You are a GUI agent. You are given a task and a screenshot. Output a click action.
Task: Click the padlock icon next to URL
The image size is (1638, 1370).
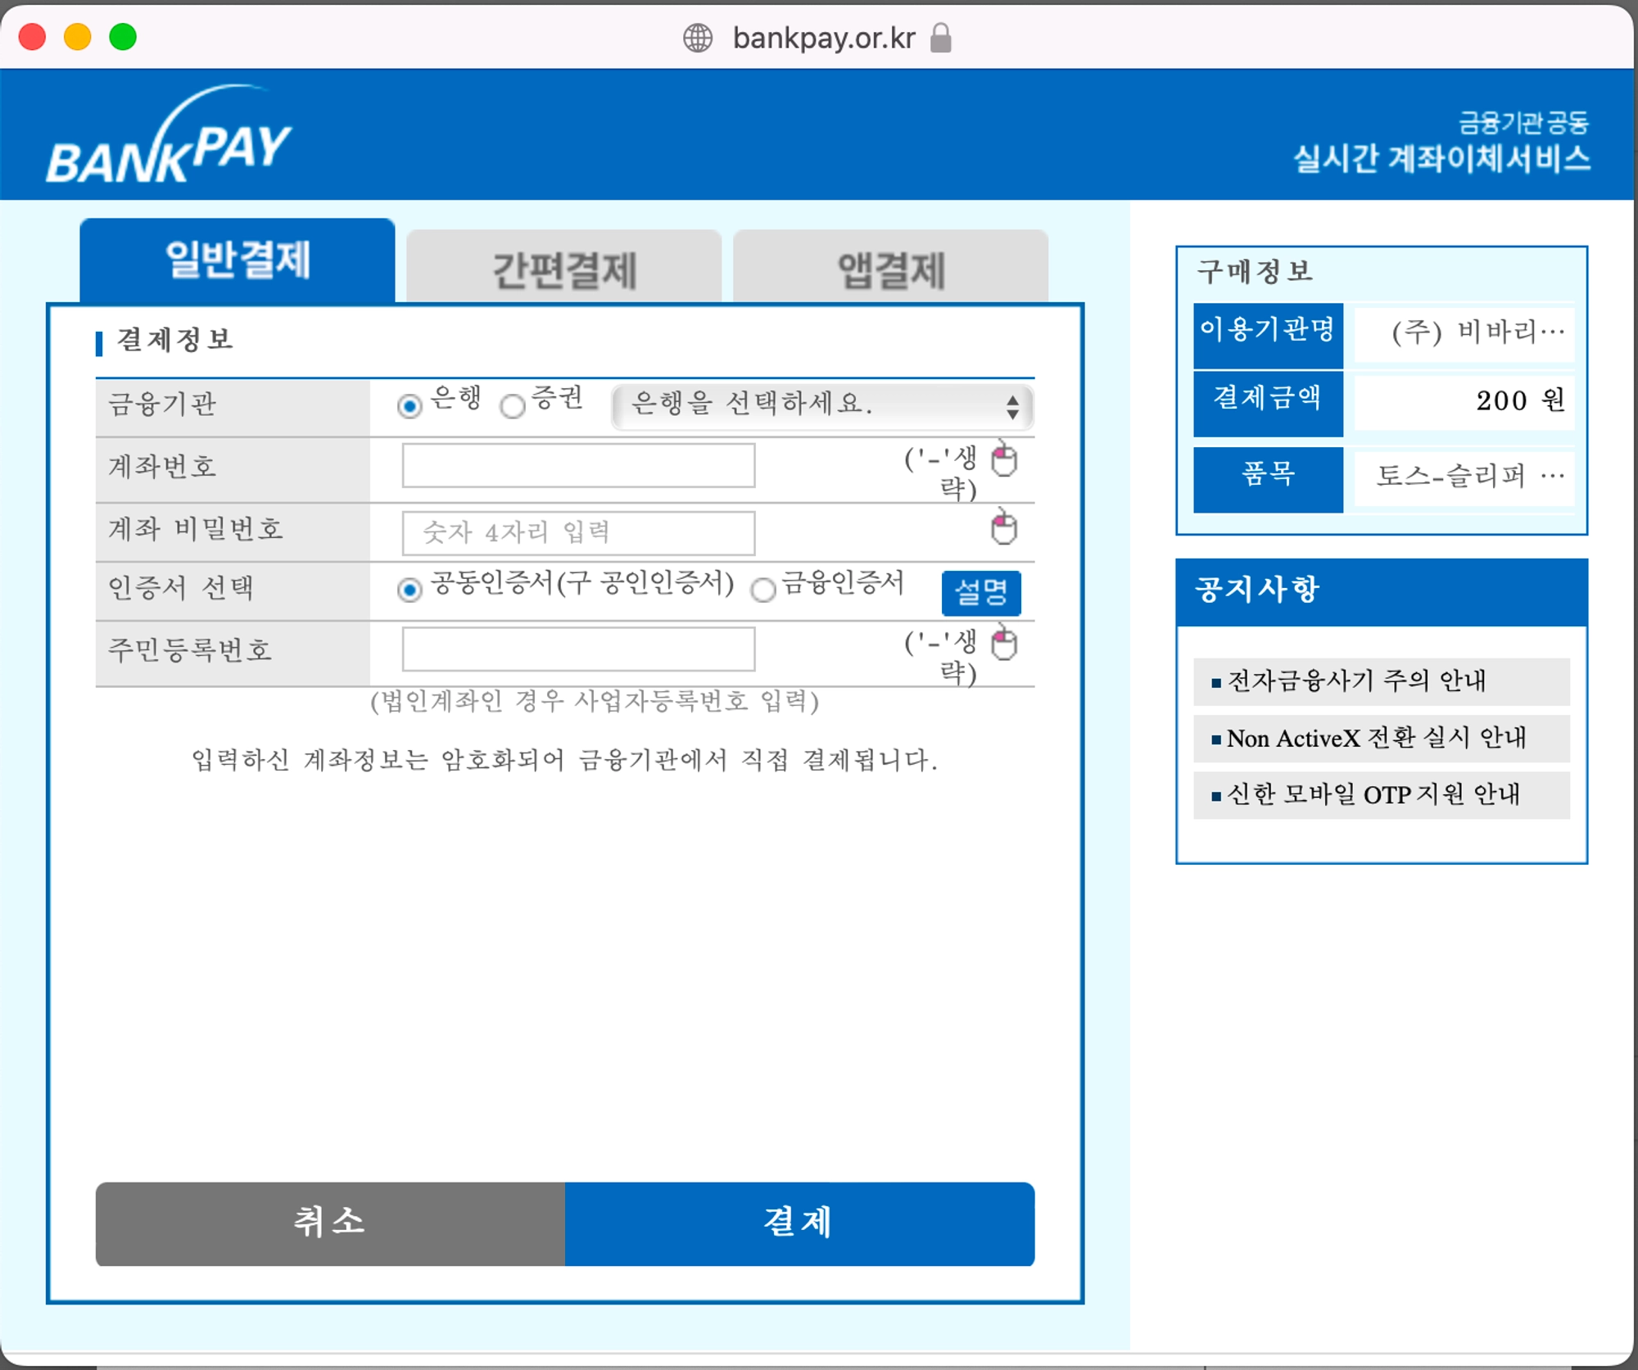[941, 38]
